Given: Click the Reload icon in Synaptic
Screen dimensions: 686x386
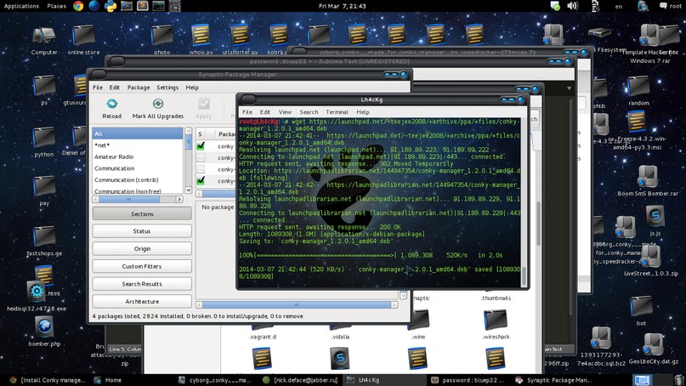Looking at the screenshot, I should click(x=111, y=104).
